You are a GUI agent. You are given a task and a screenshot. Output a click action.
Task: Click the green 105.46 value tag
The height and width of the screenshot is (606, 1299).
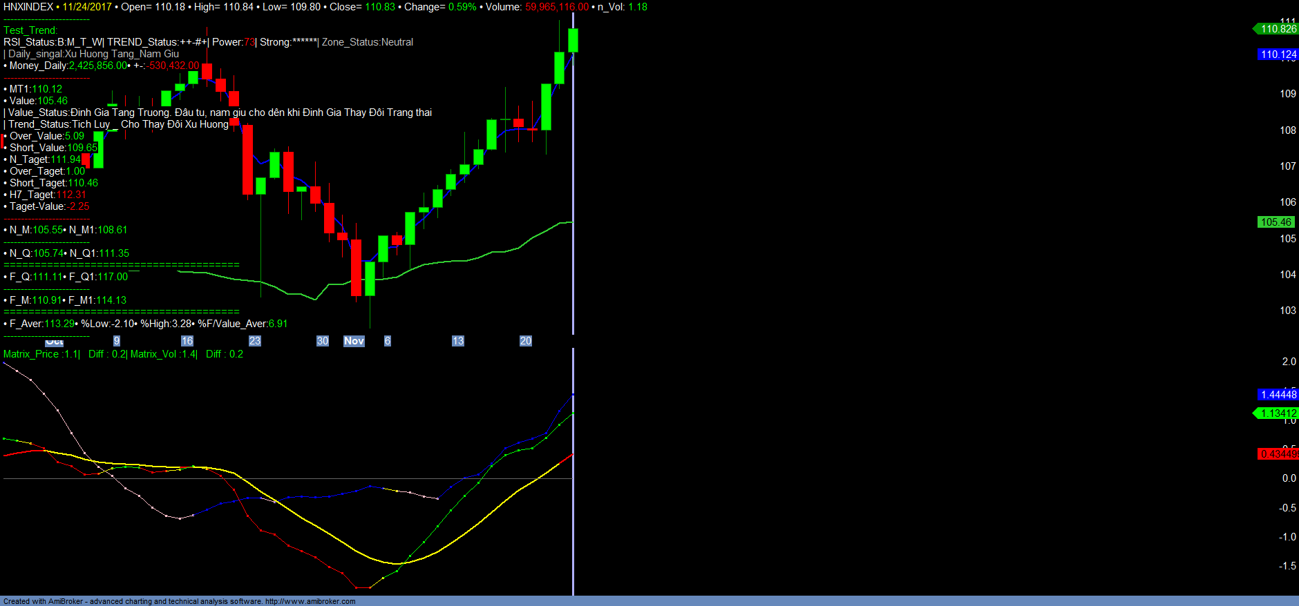pos(1276,222)
